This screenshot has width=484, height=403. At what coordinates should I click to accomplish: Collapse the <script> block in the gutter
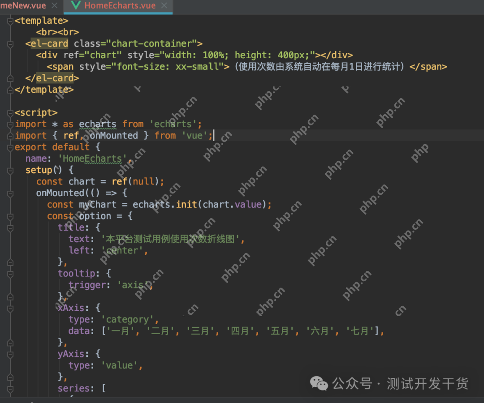point(10,113)
